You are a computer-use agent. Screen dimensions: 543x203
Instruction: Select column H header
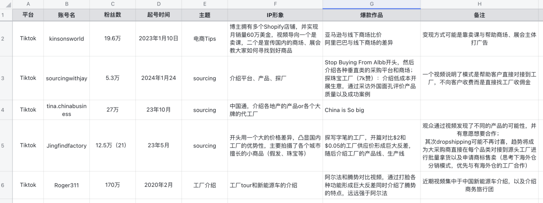pos(479,4)
